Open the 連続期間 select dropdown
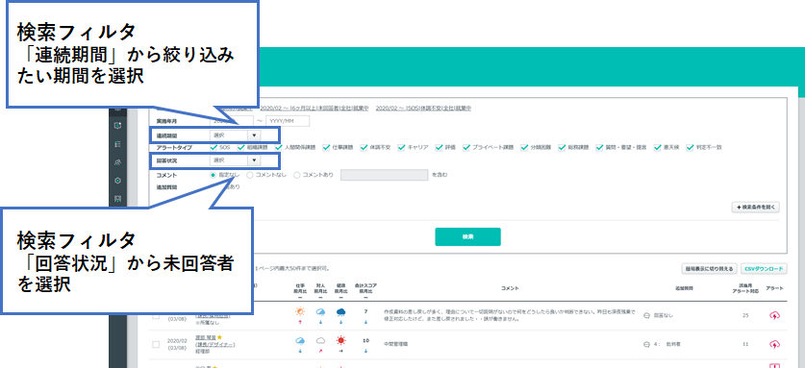 click(x=235, y=135)
